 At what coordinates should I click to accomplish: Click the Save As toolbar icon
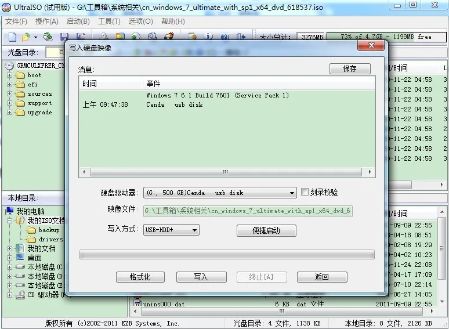click(81, 37)
